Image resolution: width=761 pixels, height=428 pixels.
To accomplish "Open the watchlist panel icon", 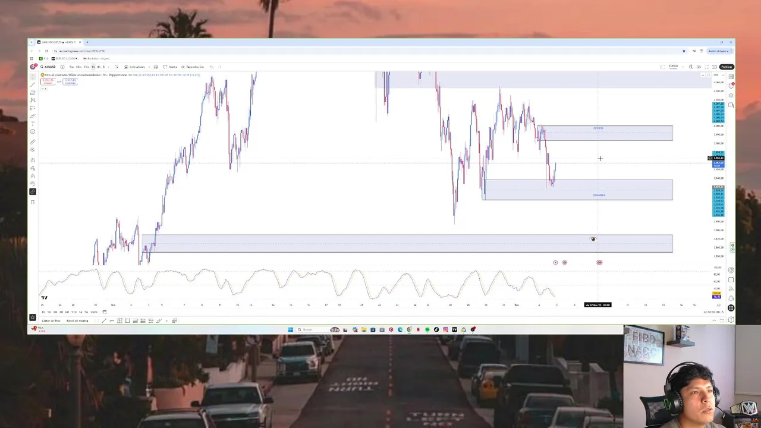I will click(x=731, y=76).
